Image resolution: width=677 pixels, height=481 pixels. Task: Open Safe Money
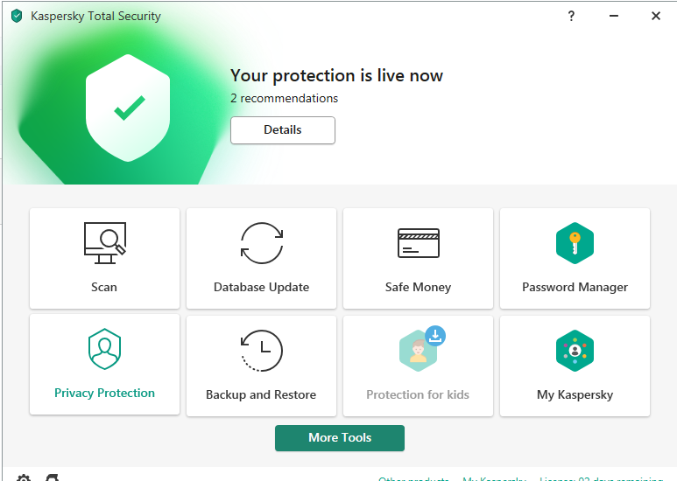point(418,258)
